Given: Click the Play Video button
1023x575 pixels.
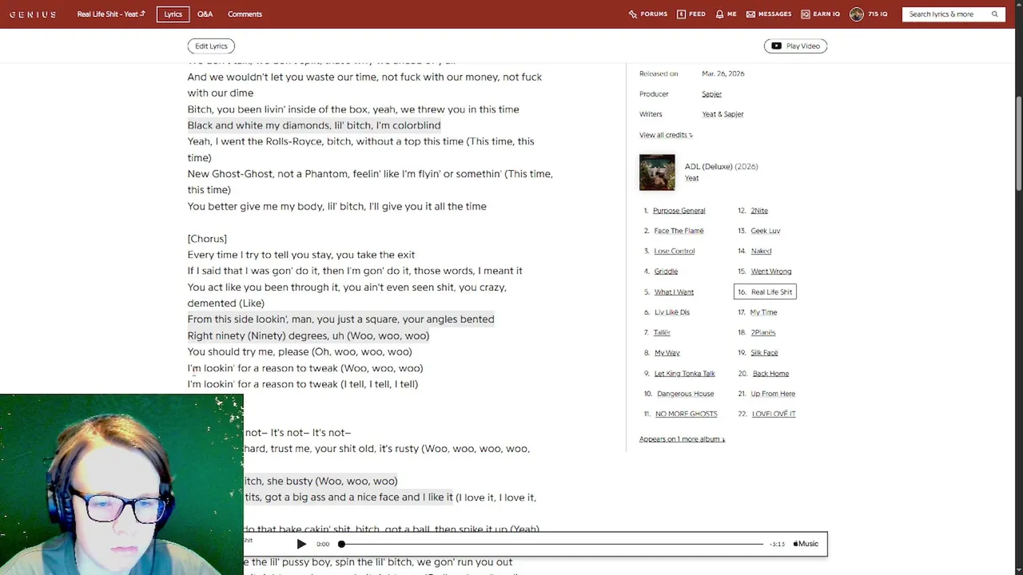Looking at the screenshot, I should 795,46.
